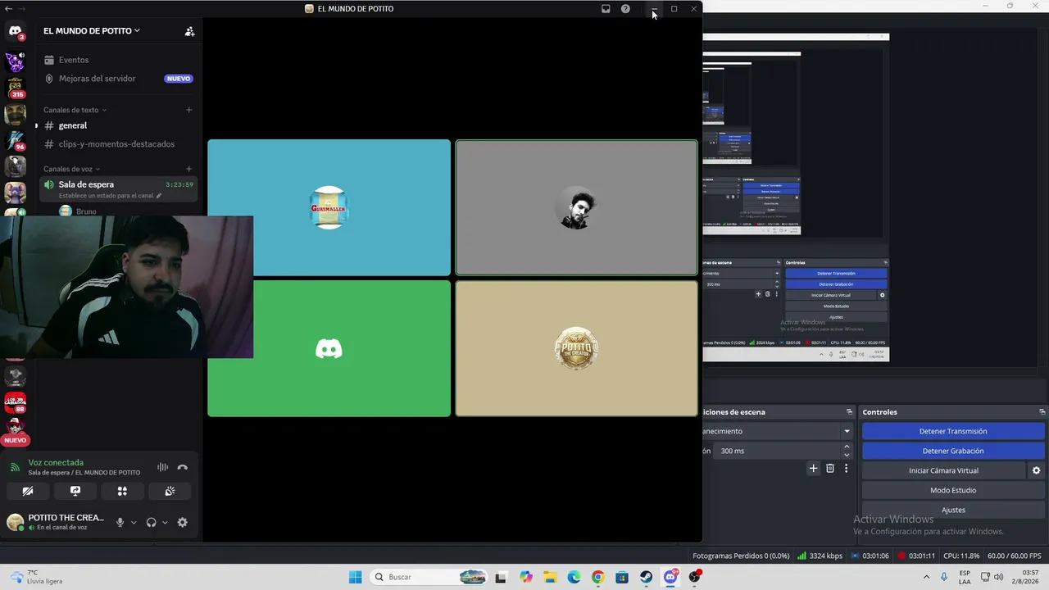Show hidden system tray icons
The image size is (1049, 590).
click(x=927, y=577)
